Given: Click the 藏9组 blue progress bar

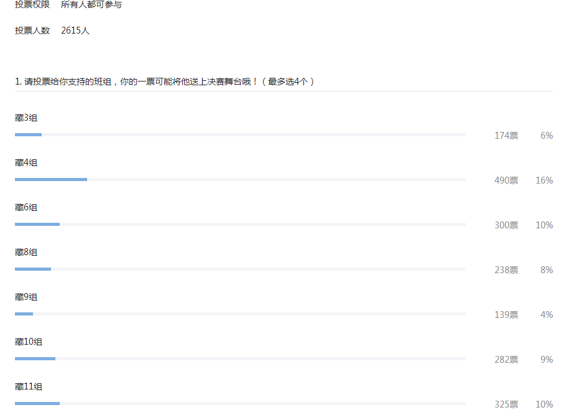Looking at the screenshot, I should point(24,314).
